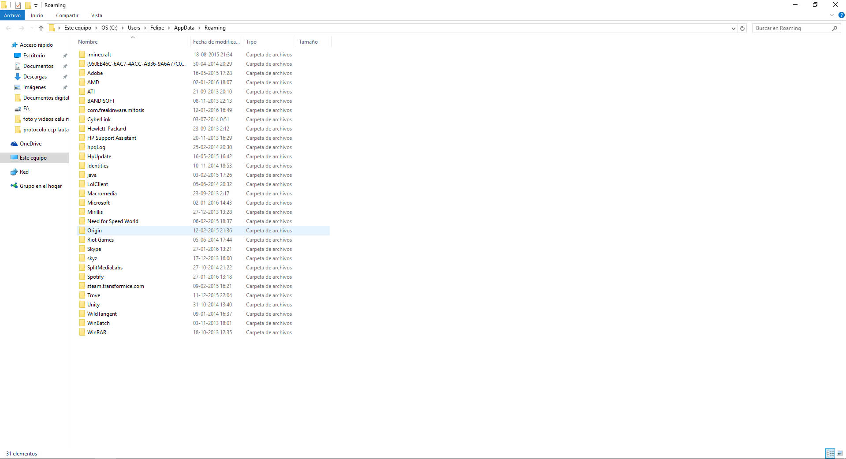Select the Riot Games folder name

[101, 240]
